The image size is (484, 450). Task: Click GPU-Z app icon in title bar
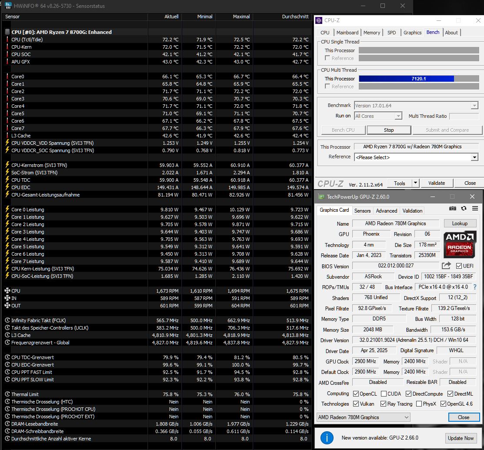pyautogui.click(x=321, y=197)
